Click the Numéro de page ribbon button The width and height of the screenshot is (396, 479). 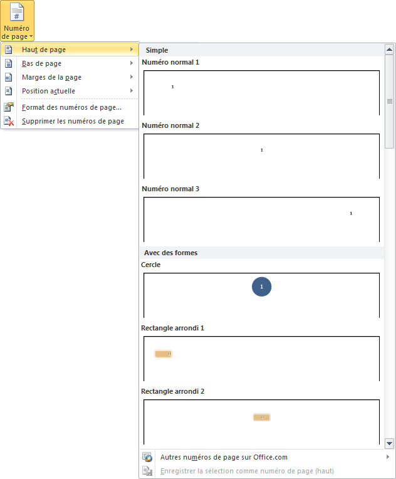point(18,21)
